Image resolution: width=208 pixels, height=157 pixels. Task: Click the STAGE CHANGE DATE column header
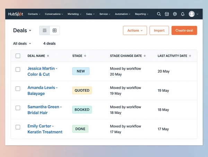point(126,56)
